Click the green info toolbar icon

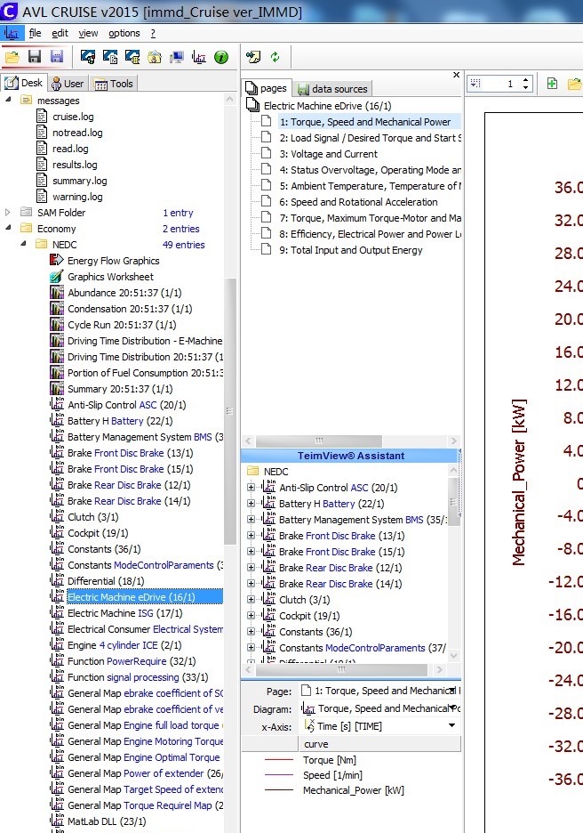[221, 57]
